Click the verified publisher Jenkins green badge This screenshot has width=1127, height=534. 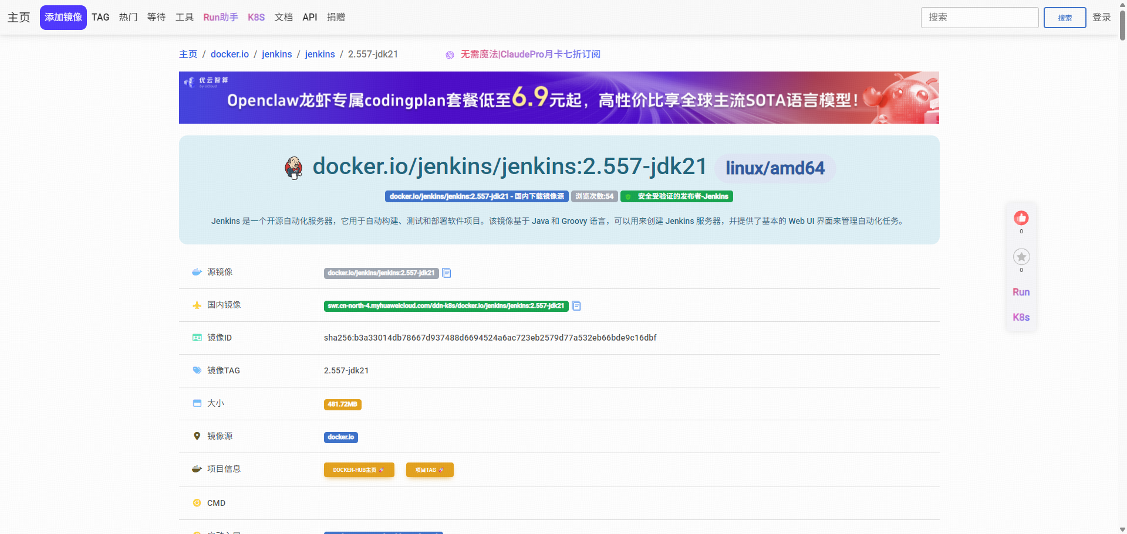pyautogui.click(x=677, y=196)
